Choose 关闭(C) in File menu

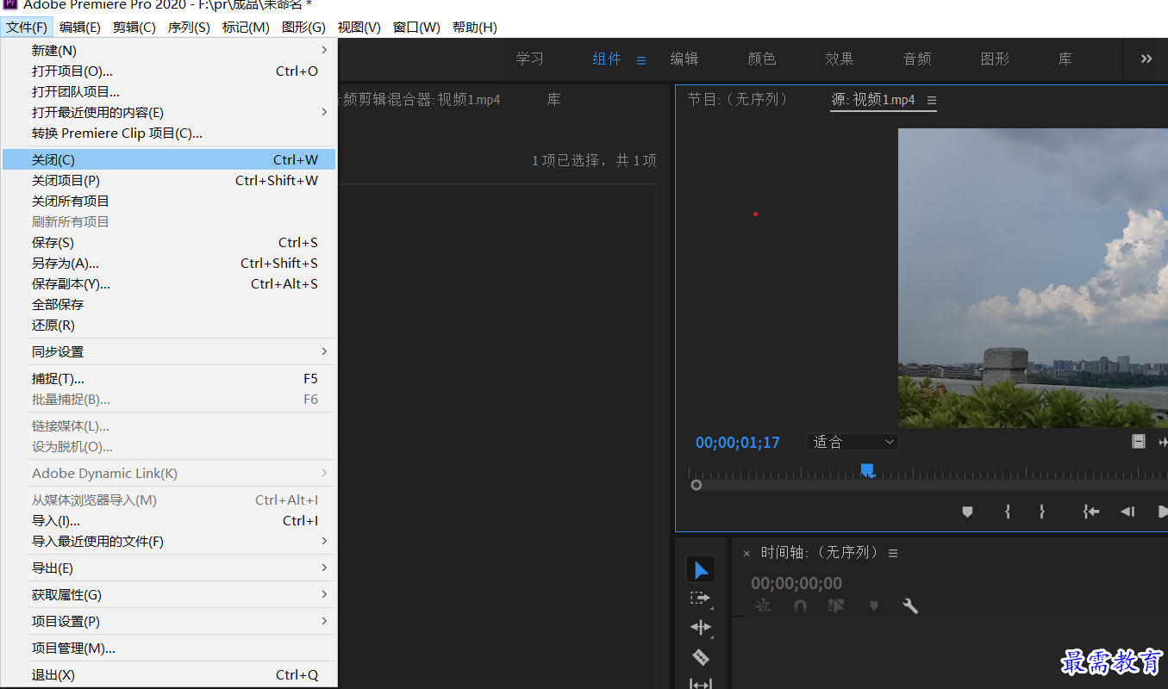coord(169,159)
